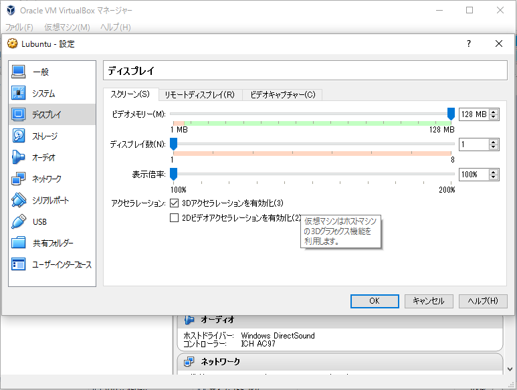The width and height of the screenshot is (517, 390).
Task: Click the 100% scale factor field
Action: click(x=474, y=175)
